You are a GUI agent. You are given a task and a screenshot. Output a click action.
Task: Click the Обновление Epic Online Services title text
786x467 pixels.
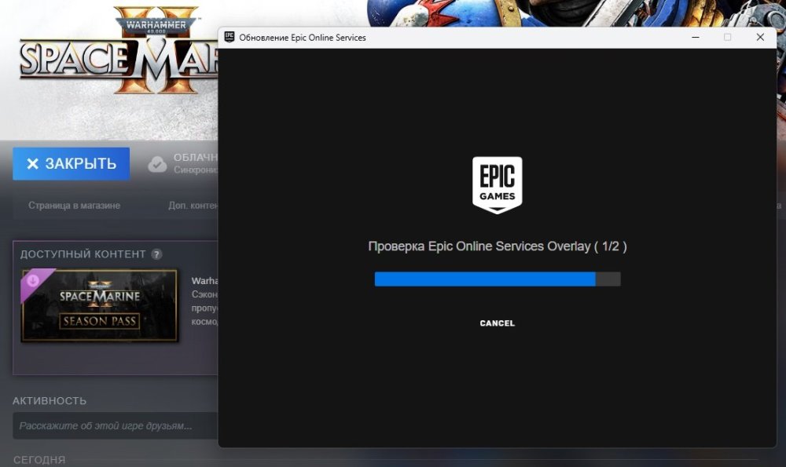[303, 37]
